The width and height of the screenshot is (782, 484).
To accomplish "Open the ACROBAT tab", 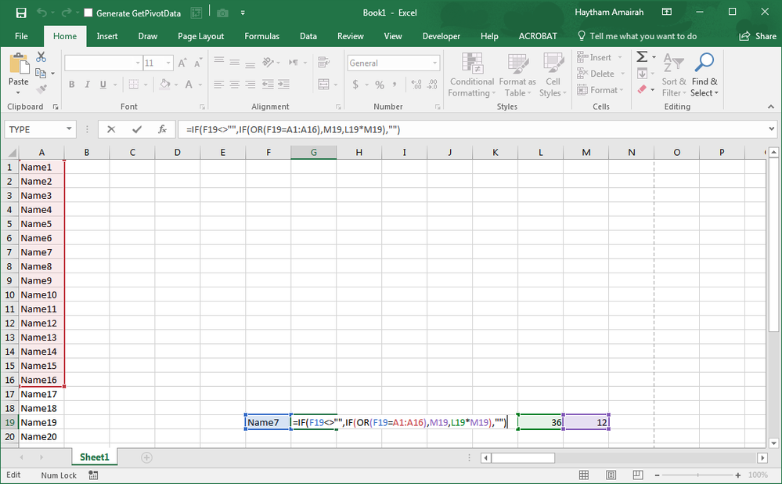I will [538, 36].
